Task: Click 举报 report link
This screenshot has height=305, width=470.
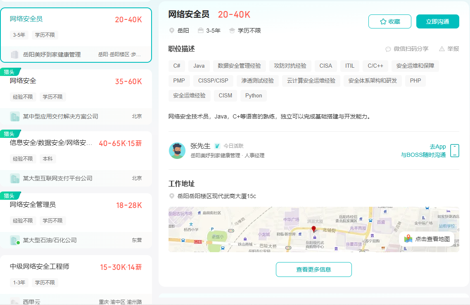Action: 453,49
